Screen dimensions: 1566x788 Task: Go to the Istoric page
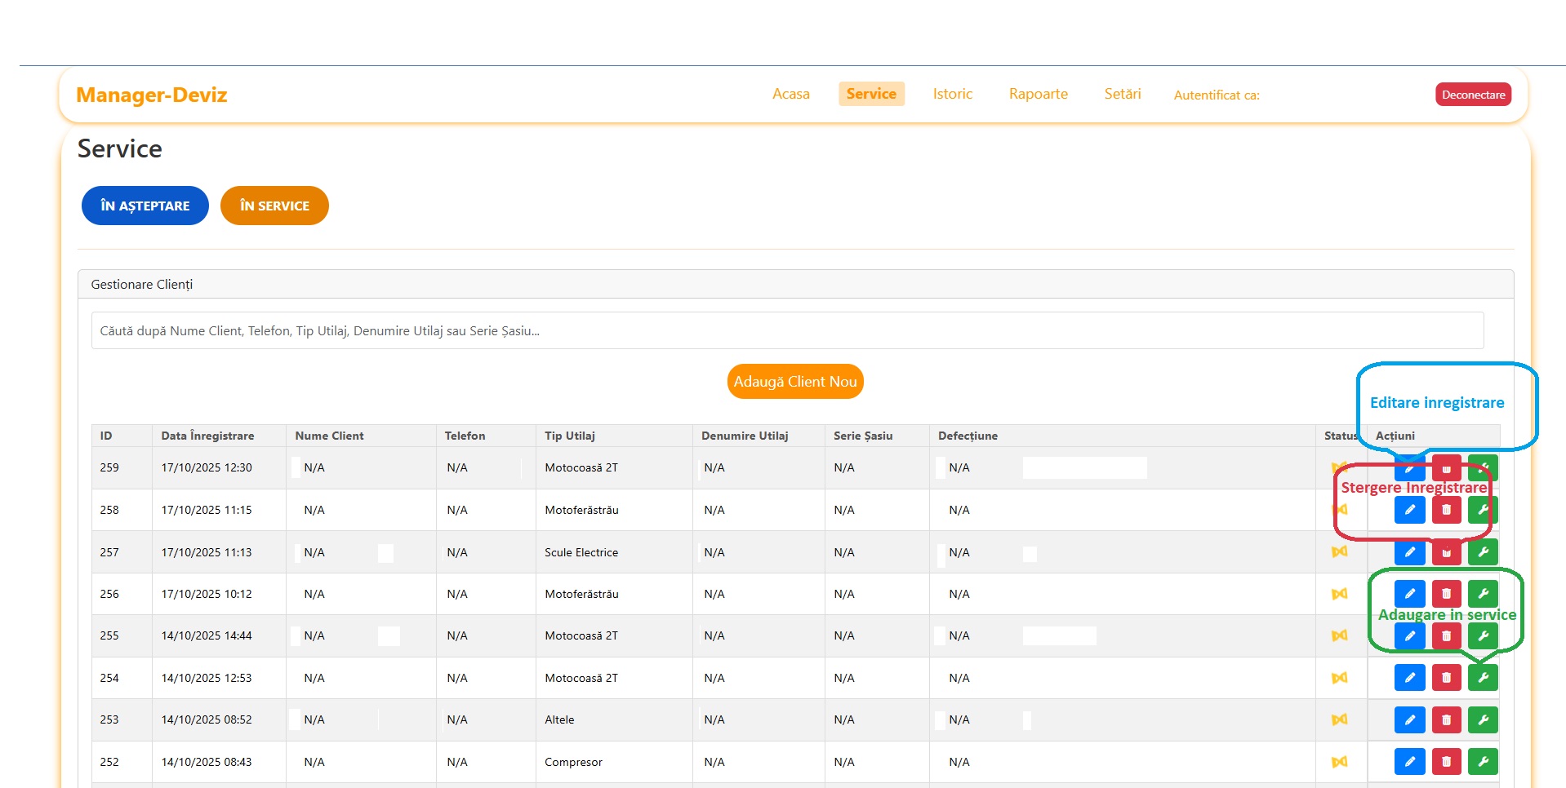[x=952, y=94]
